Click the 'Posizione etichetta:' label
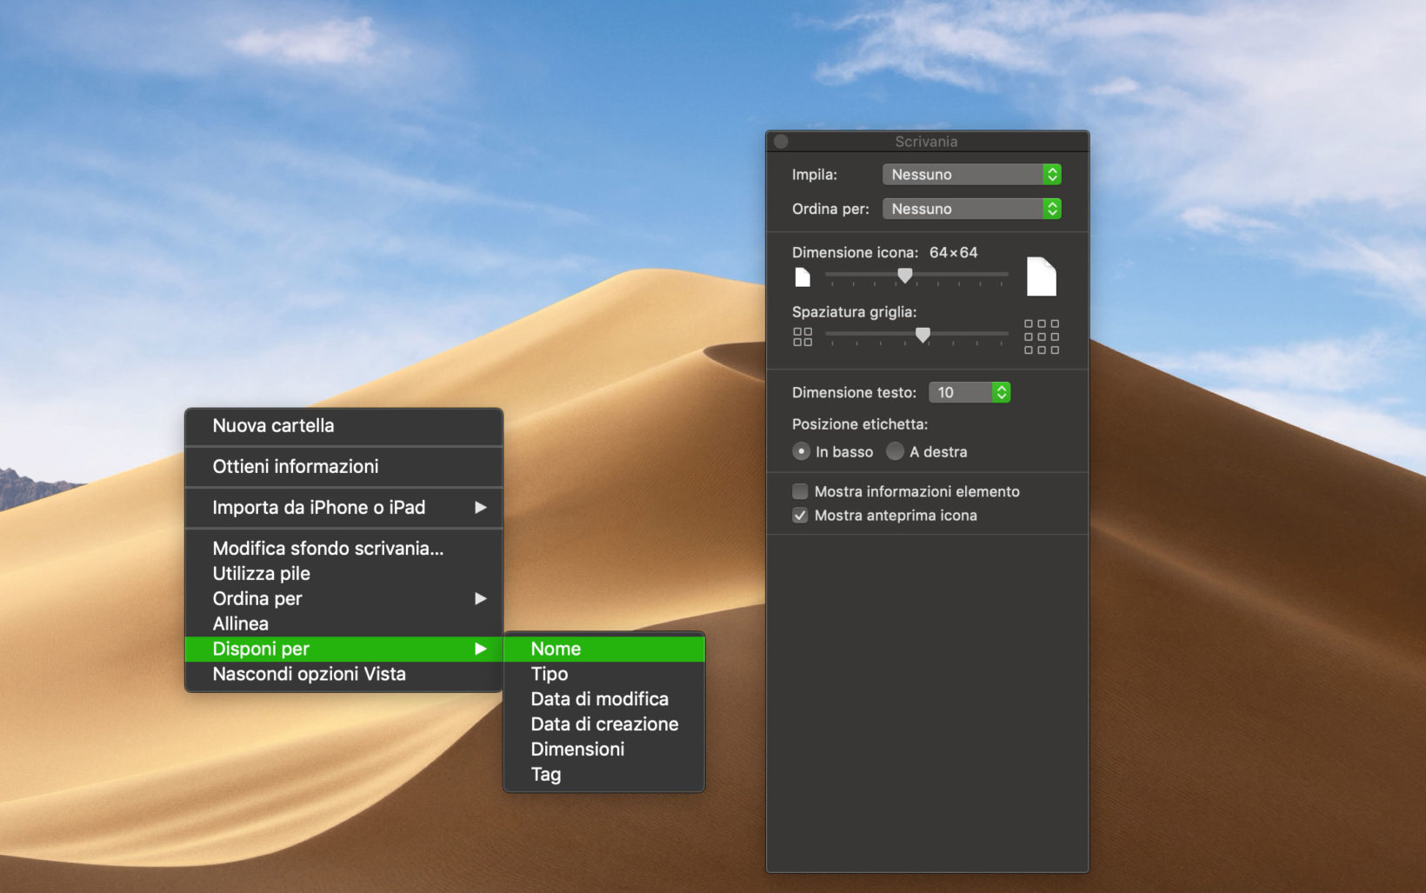 (860, 424)
